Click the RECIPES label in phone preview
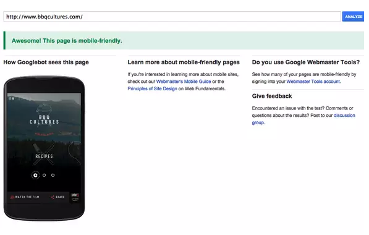The image size is (369, 235). click(44, 156)
